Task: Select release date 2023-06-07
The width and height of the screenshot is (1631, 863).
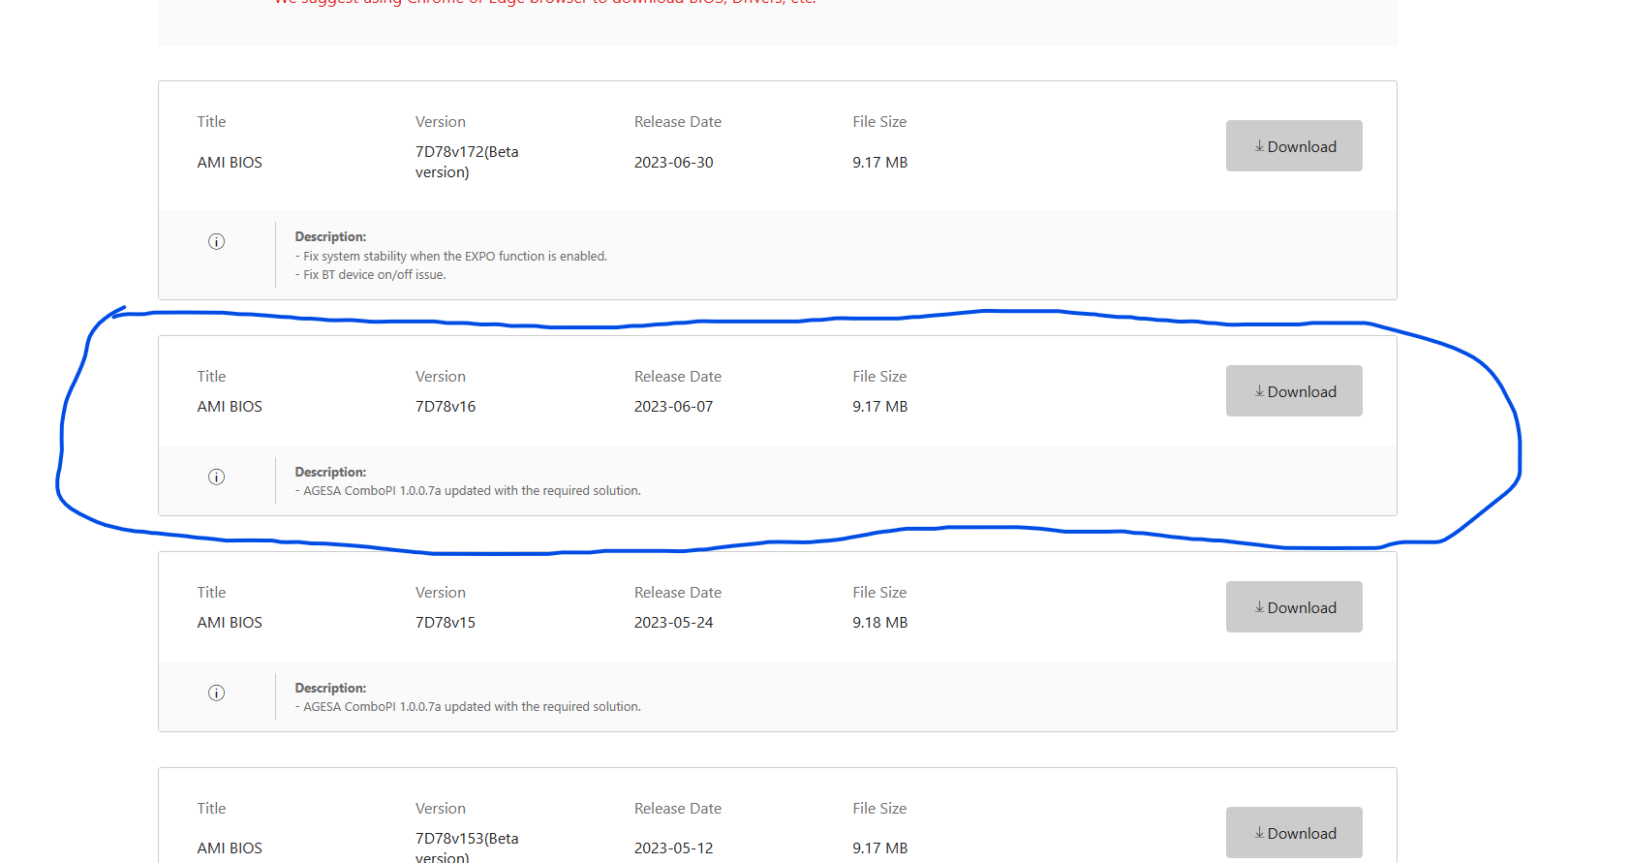Action: 674,407
